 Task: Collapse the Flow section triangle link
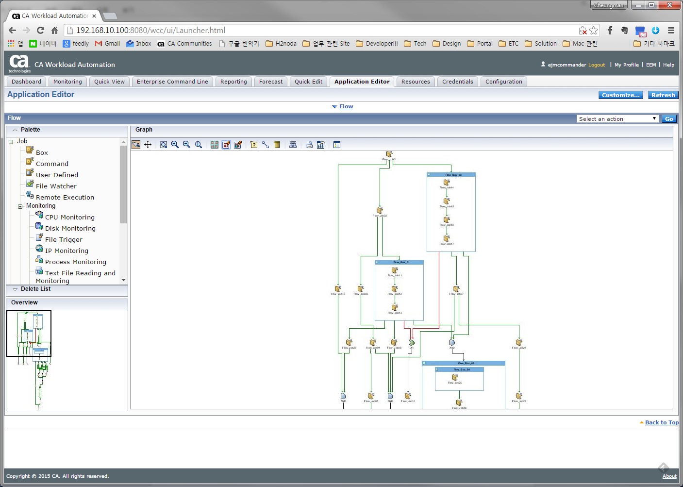(334, 106)
